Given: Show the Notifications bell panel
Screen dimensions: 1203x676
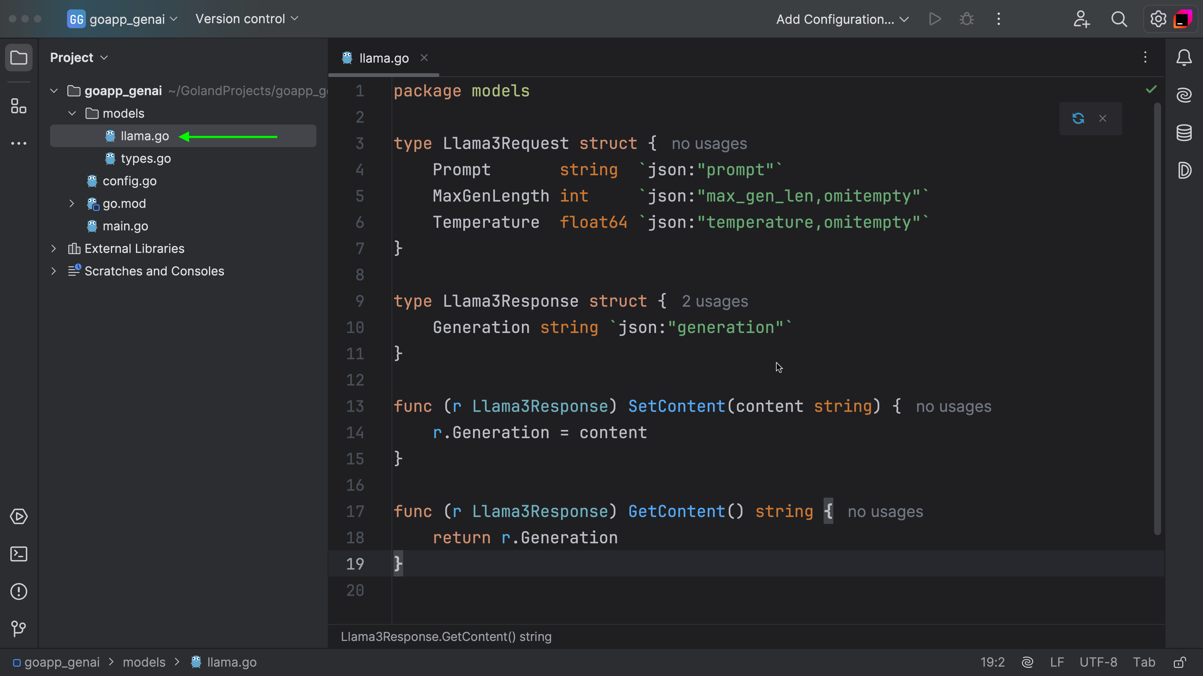Looking at the screenshot, I should point(1184,58).
